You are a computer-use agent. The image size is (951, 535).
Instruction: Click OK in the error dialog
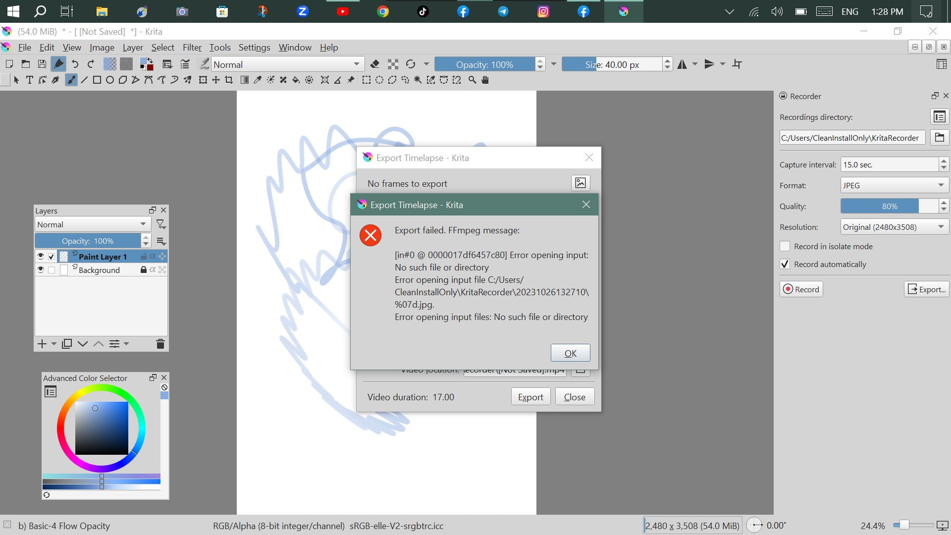(x=571, y=353)
